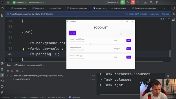
Task: Open Run panel more options menu
Action: pos(22,71)
